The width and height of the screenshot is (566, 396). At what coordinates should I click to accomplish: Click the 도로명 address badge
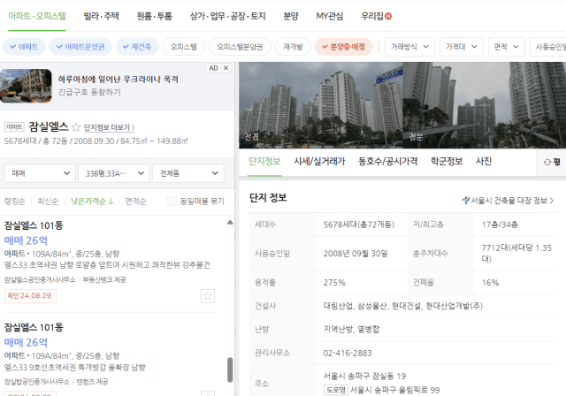click(x=336, y=390)
